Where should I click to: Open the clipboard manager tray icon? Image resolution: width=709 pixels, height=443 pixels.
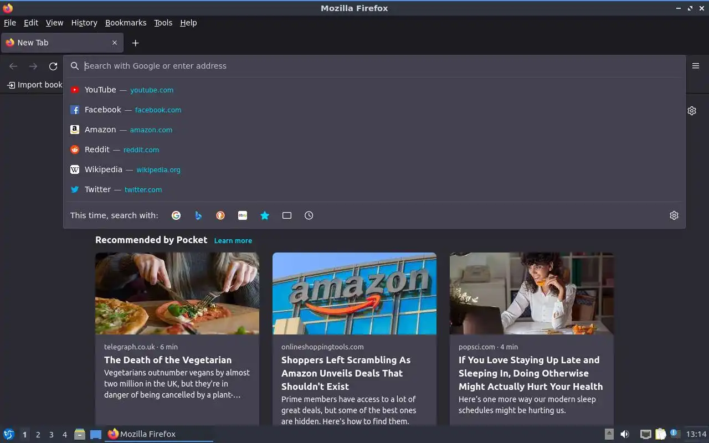[660, 434]
